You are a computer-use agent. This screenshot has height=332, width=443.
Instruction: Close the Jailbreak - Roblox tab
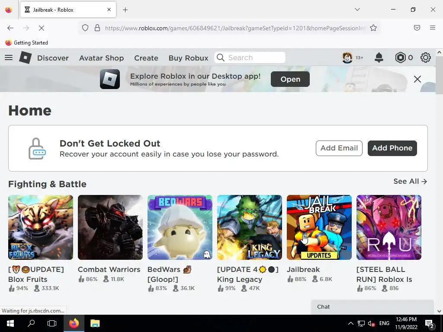click(x=109, y=10)
